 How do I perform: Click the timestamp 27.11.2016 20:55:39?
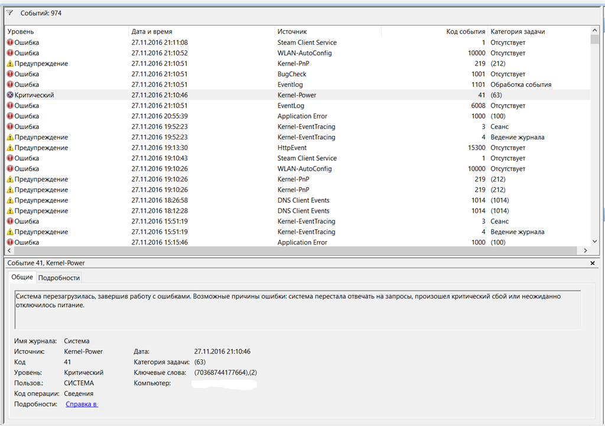coord(160,116)
